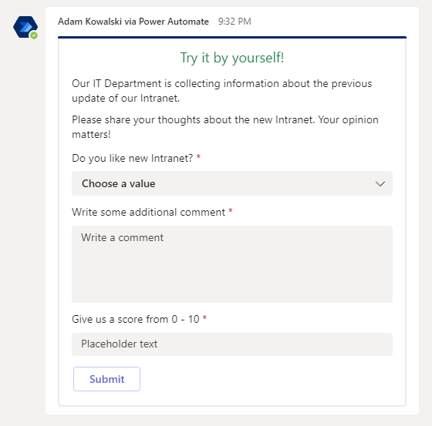Click the IT Department information paragraph

tap(222, 91)
